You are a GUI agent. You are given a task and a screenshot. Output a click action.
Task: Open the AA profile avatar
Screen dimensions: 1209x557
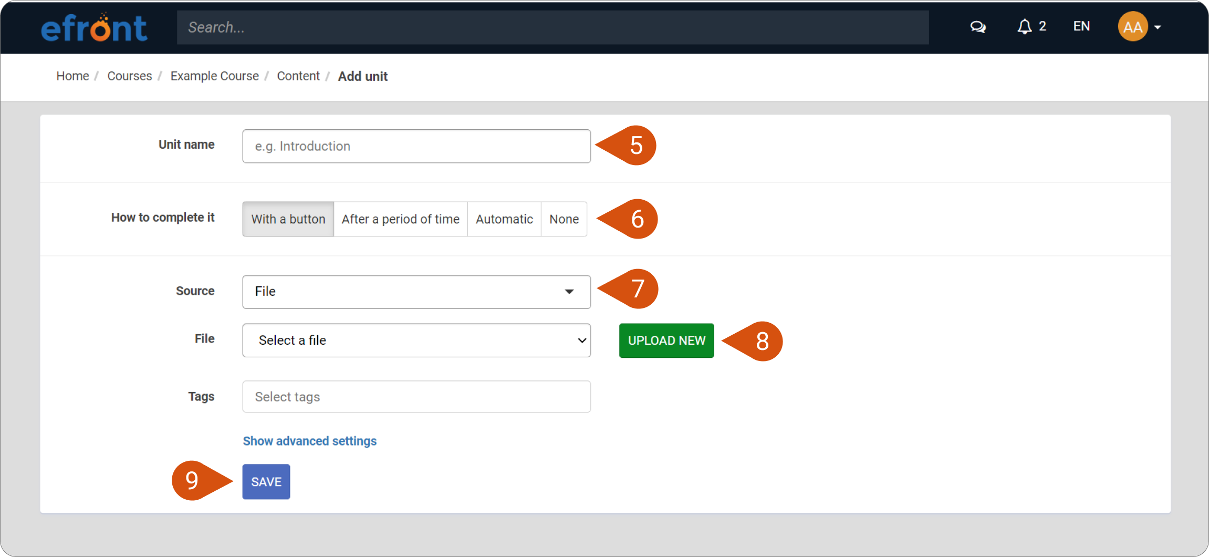[1132, 26]
